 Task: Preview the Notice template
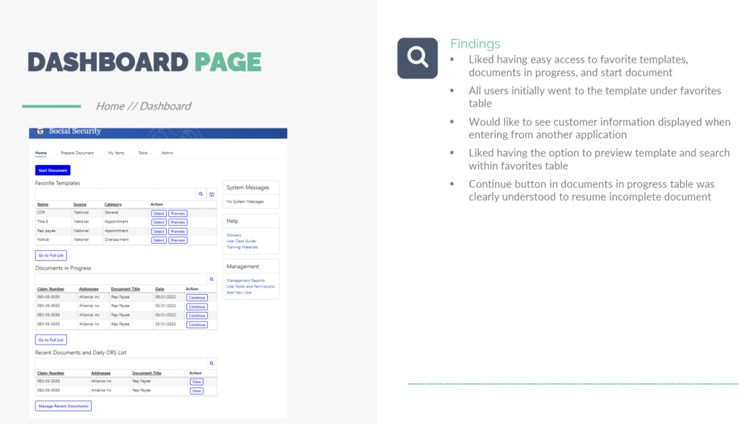(x=178, y=240)
